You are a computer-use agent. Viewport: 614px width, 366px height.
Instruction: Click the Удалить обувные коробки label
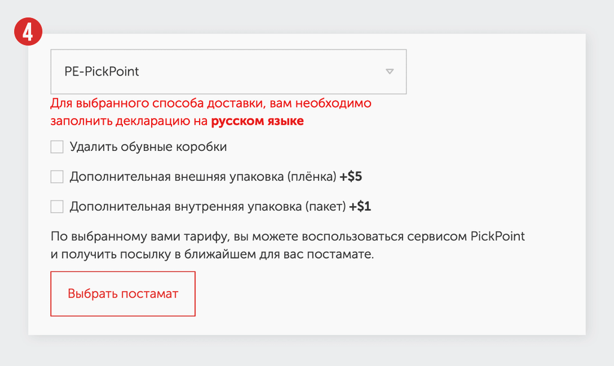(x=148, y=147)
